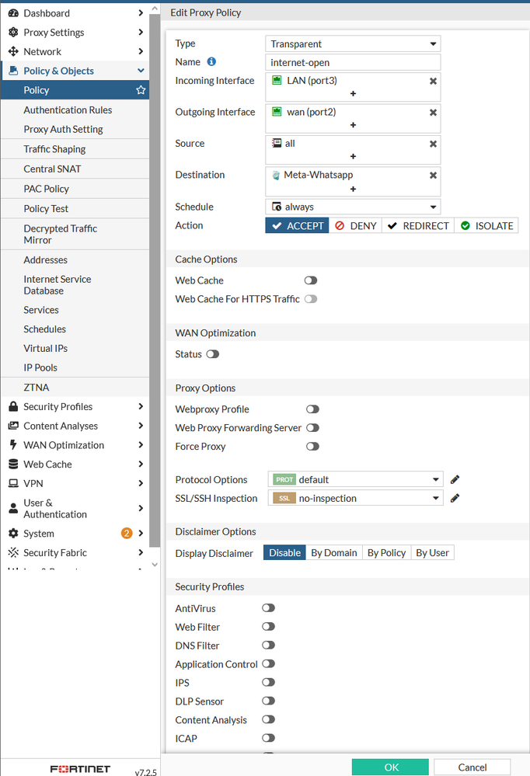
Task: Click the Dashboard gauge icon in sidebar
Action: [x=13, y=13]
